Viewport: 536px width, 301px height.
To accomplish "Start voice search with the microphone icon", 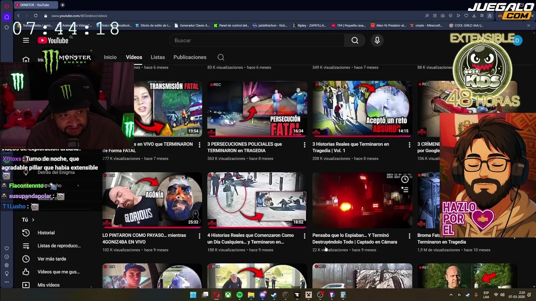I will tap(377, 41).
